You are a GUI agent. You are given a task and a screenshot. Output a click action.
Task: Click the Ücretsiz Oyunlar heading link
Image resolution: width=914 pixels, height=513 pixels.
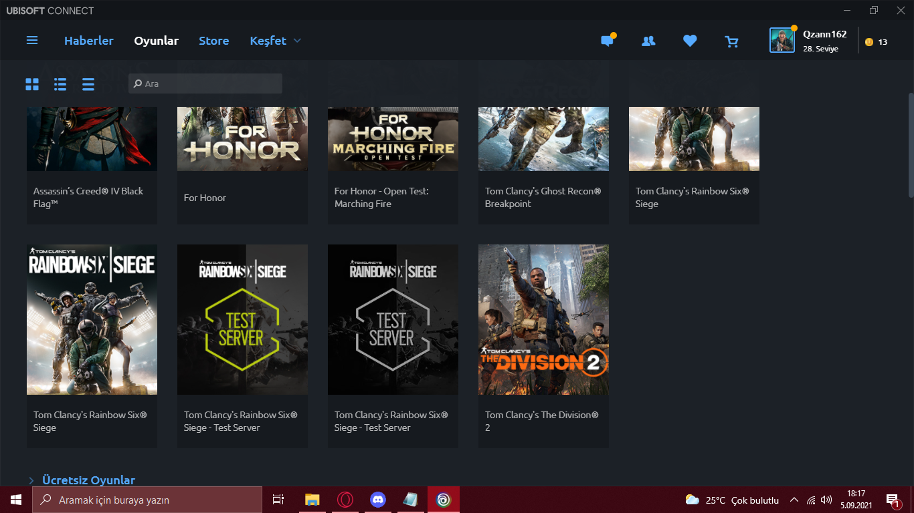pos(88,480)
